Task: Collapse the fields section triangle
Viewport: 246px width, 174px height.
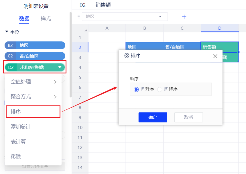Action: pos(7,32)
